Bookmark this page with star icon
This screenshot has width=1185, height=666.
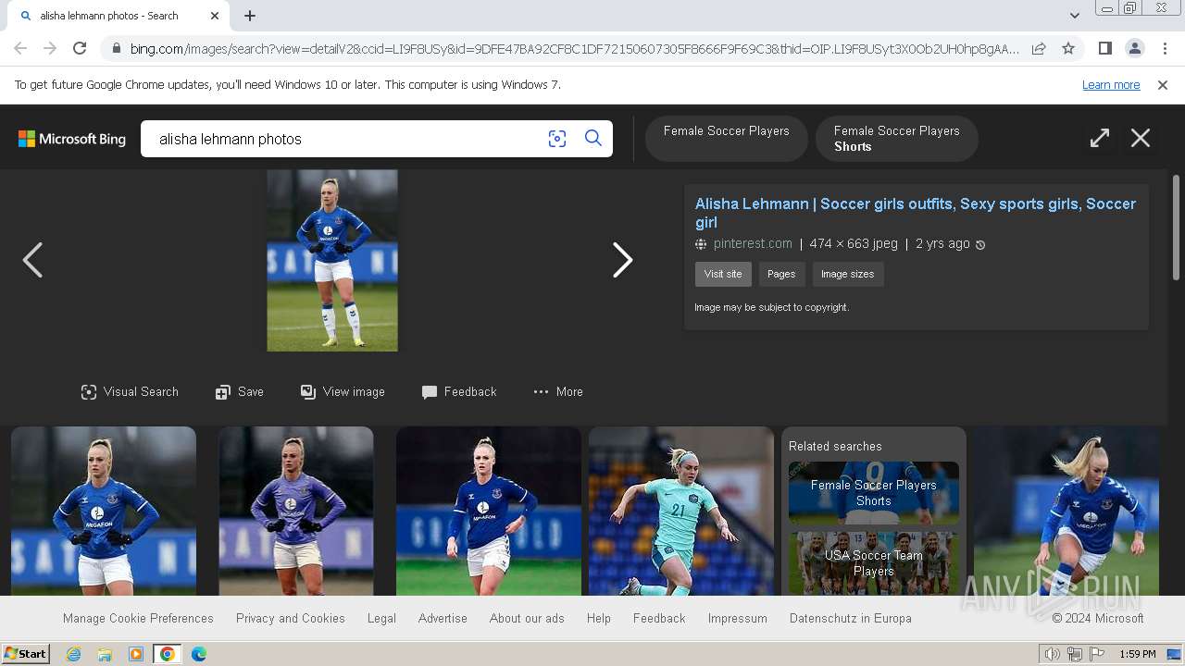click(x=1068, y=48)
